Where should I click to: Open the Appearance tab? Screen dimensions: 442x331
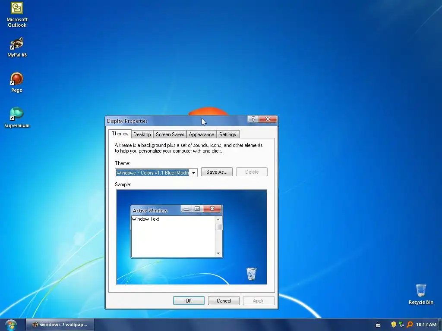[202, 134]
